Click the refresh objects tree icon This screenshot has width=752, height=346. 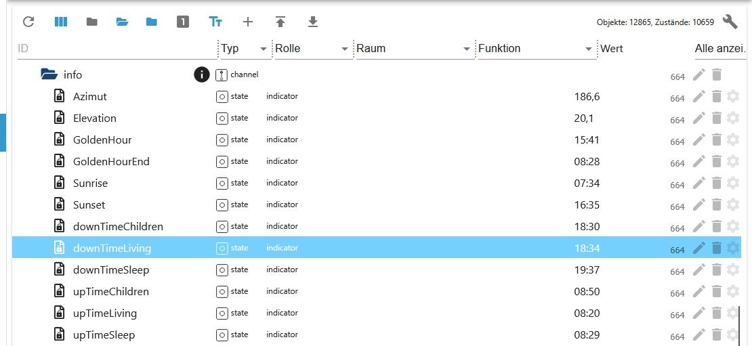(28, 22)
